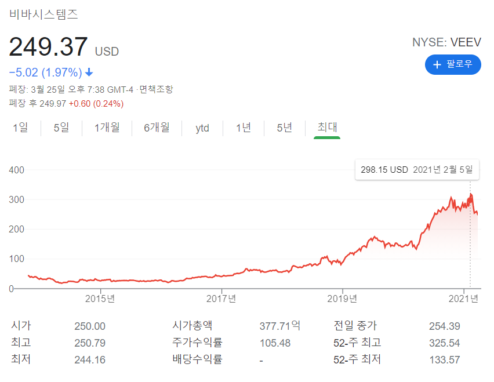Click the plus icon on the 팔로우 button

(437, 64)
